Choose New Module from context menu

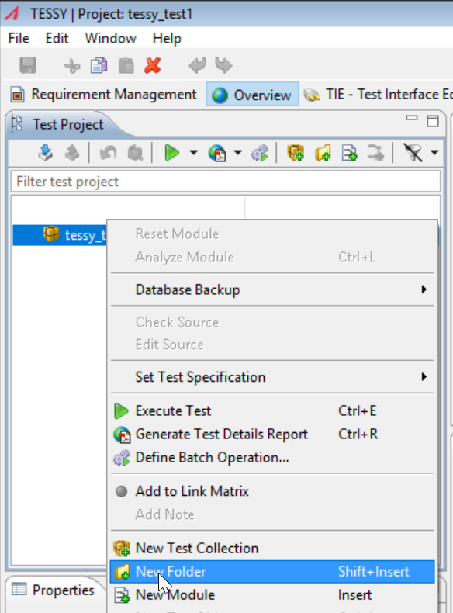pos(272,594)
